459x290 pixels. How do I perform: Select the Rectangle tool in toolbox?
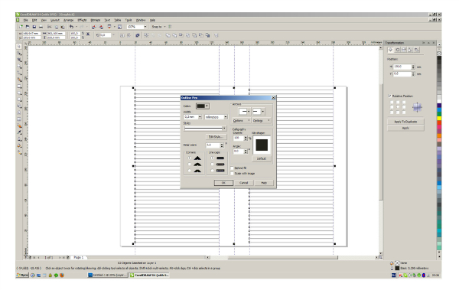point(19,86)
